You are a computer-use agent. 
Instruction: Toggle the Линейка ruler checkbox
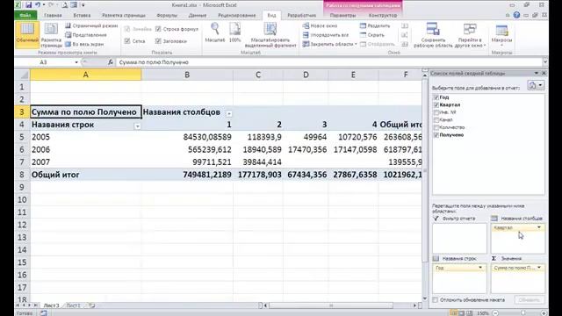coord(127,29)
